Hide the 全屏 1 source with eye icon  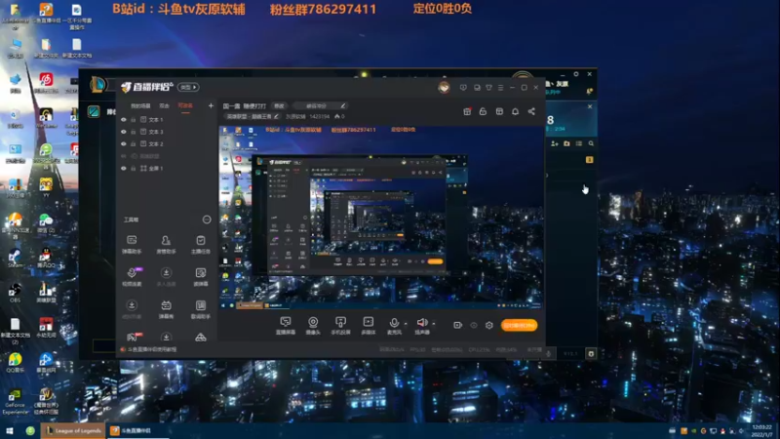coord(124,168)
